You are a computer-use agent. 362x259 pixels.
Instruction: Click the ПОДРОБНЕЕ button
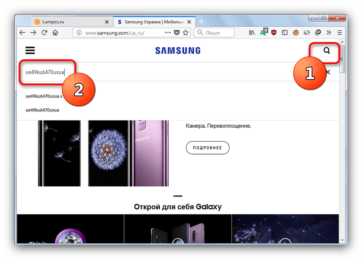click(x=208, y=148)
